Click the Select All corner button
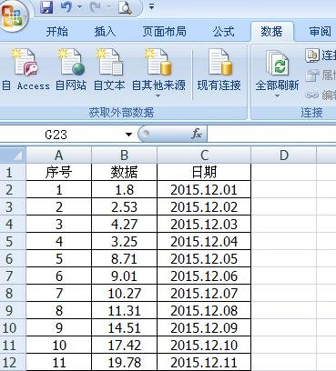Screen dimensions: 336x371 13,155
